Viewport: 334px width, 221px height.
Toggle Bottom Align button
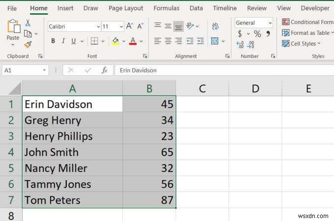[178, 26]
